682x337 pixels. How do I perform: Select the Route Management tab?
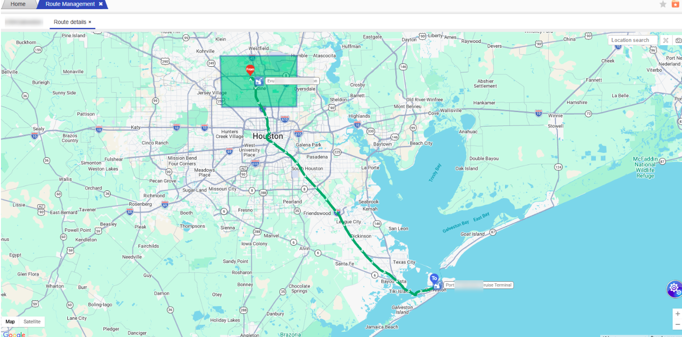pos(70,4)
